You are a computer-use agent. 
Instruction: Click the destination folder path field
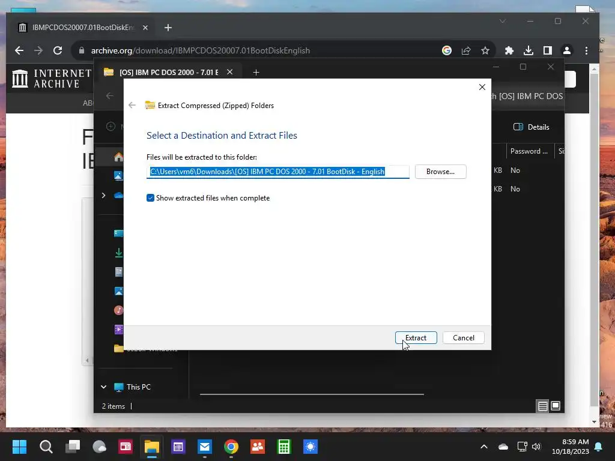click(x=277, y=172)
